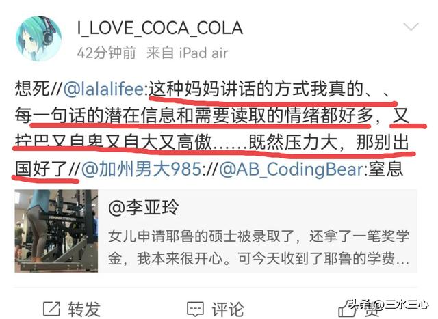Viewport: 438px width, 319px height.
Task: Tap the comment bubble icon
Action: [195, 309]
